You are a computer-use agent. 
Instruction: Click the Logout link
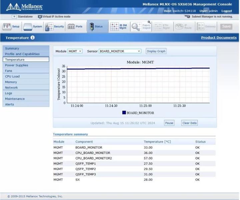227,11
